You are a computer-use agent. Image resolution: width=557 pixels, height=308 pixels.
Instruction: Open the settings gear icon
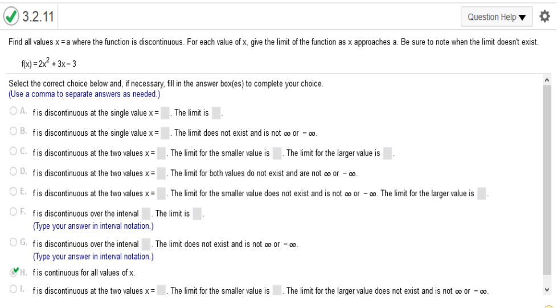click(544, 17)
